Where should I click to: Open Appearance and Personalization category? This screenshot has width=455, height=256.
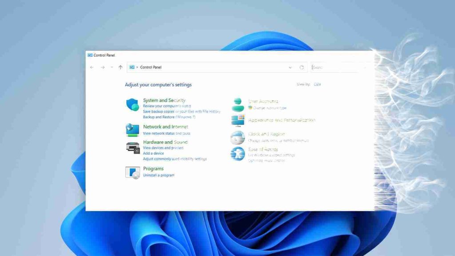click(282, 120)
